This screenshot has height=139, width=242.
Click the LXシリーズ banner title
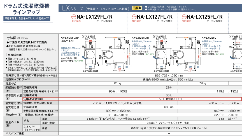[x=73, y=8]
